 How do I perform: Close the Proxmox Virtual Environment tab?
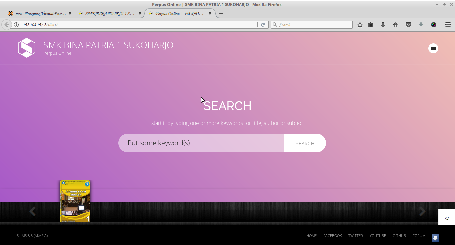(70, 13)
